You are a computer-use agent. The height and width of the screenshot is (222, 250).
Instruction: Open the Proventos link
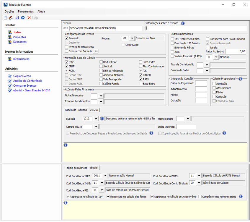tap(19, 37)
